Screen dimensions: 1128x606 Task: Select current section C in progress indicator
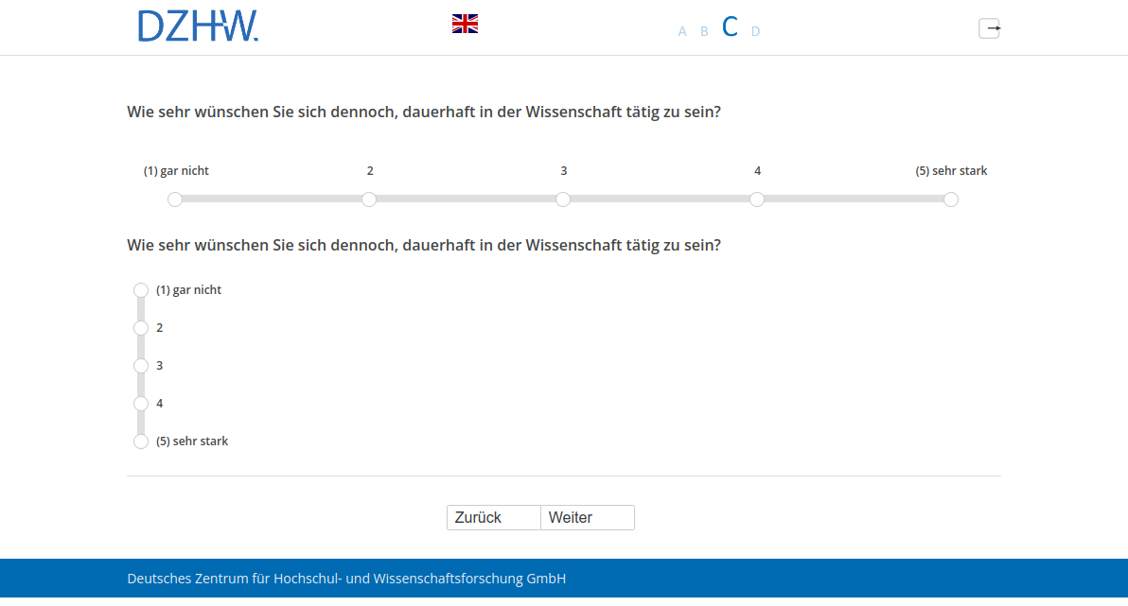[x=730, y=27]
